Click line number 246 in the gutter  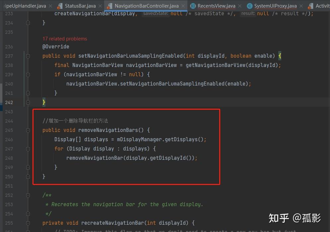click(x=9, y=140)
